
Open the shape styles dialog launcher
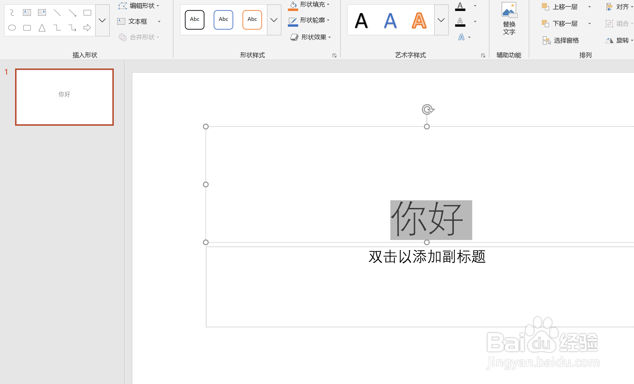(x=334, y=55)
